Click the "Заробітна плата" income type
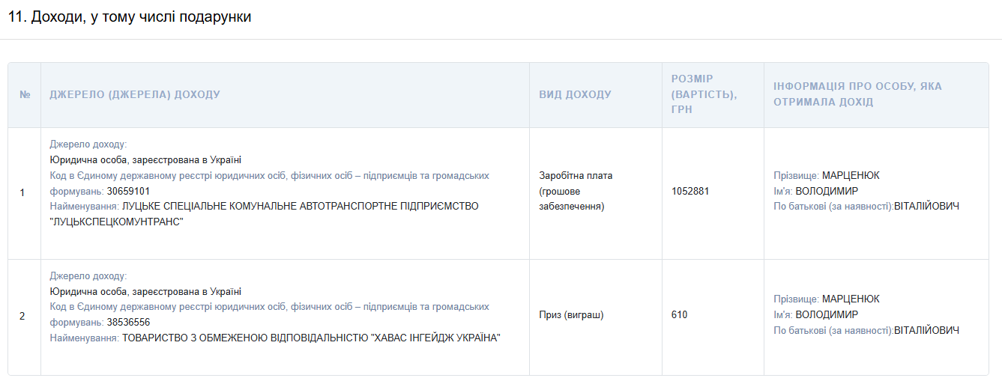The image size is (1002, 387). tap(576, 176)
